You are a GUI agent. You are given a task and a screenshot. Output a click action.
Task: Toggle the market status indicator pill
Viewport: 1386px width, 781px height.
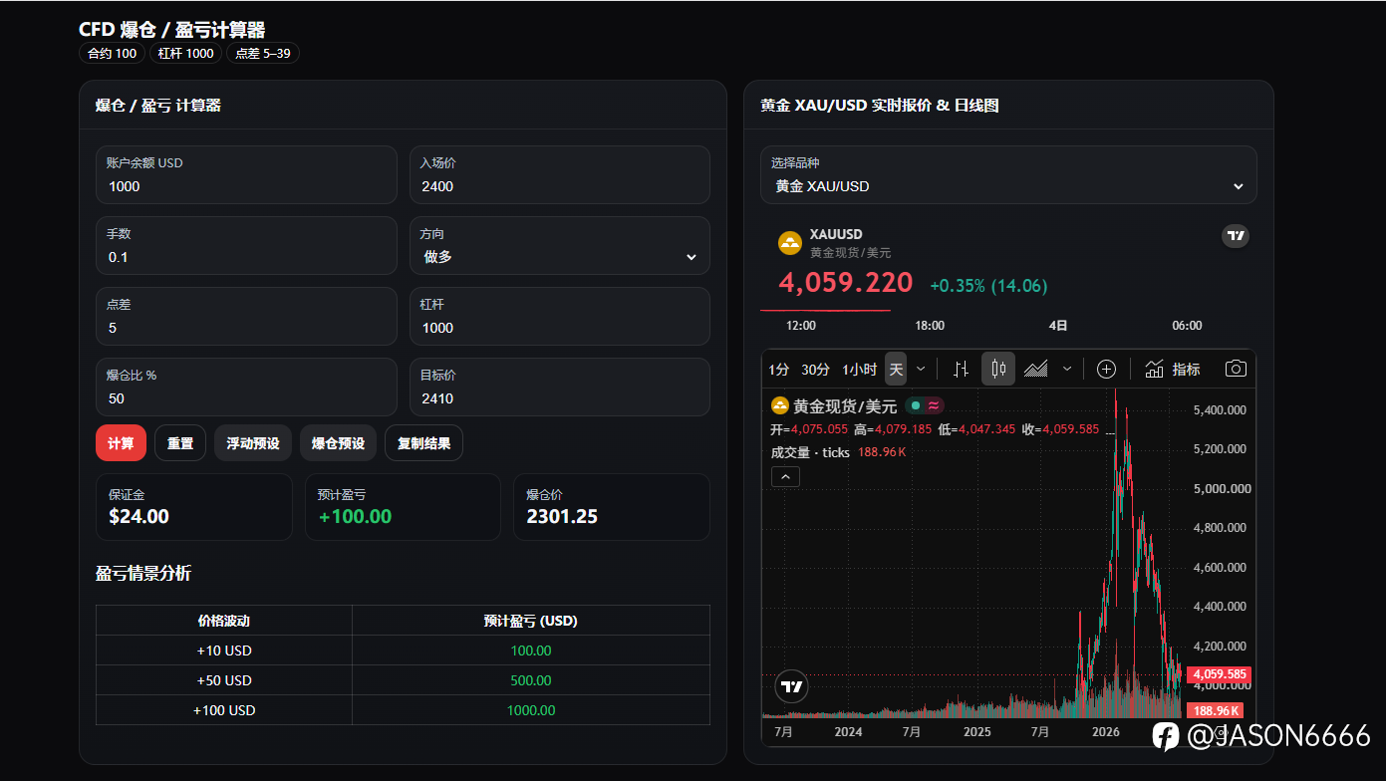tap(925, 405)
